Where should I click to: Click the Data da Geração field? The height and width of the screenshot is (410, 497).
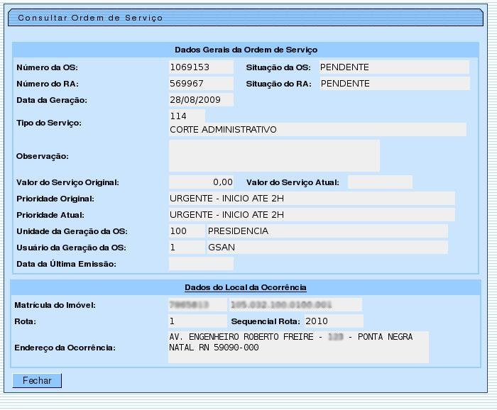click(201, 100)
